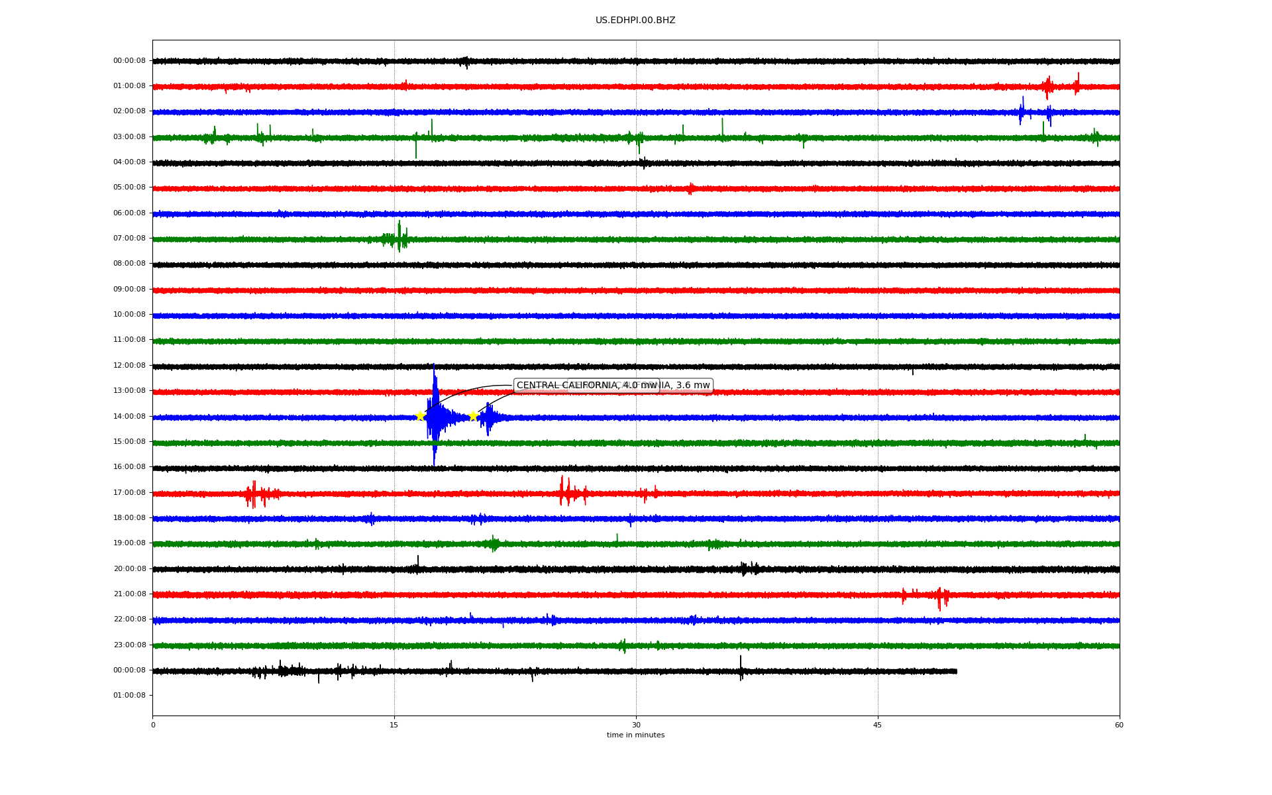Click the x-axis tick label 45
This screenshot has height=795, width=1272.
878,725
